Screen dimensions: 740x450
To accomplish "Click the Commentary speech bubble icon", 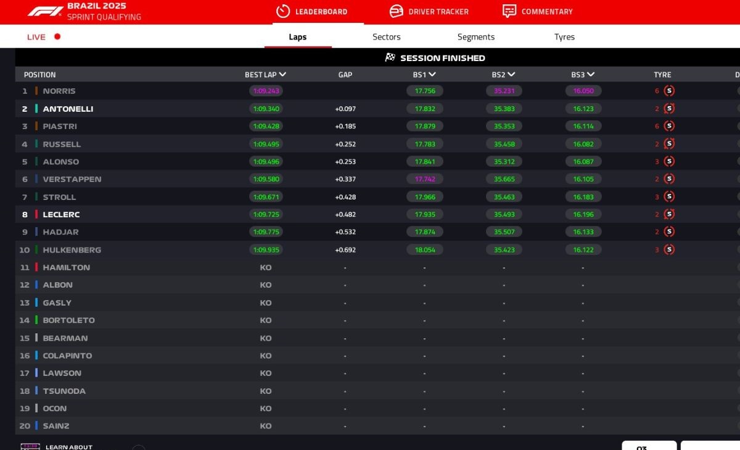I will click(509, 12).
